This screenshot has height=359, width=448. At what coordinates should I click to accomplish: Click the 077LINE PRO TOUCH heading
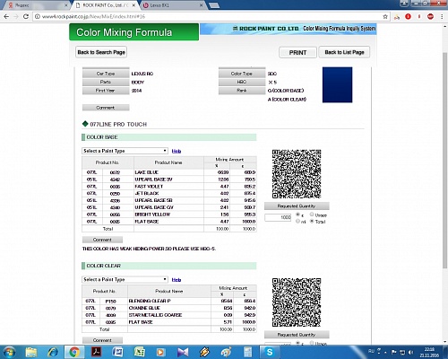pos(118,124)
